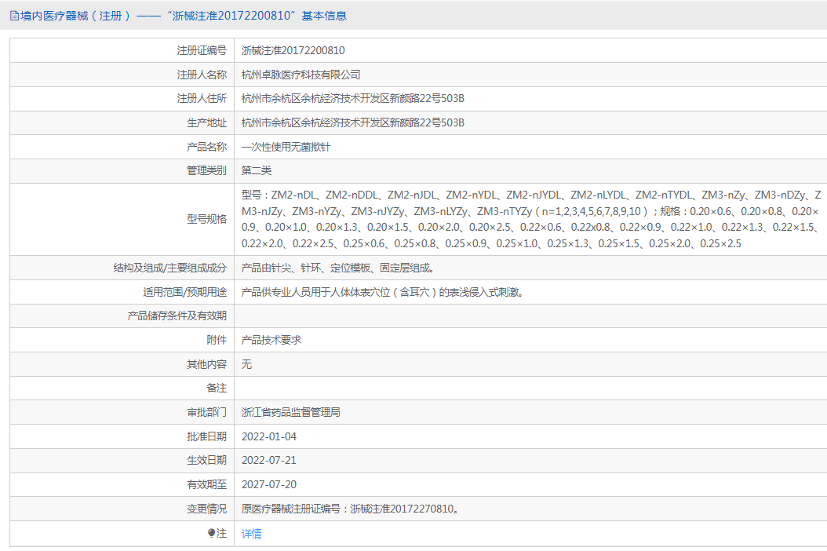827x551 pixels.
Task: Open the 详情 link
Action: (251, 534)
